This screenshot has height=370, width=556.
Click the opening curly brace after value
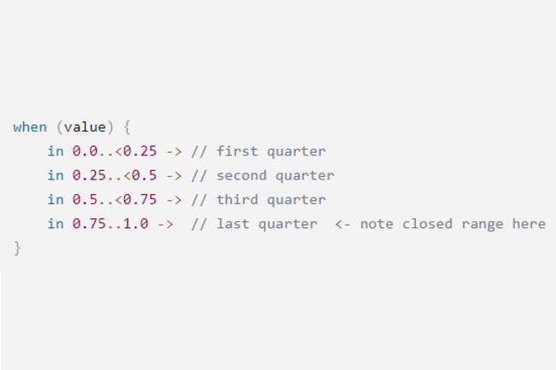(127, 127)
